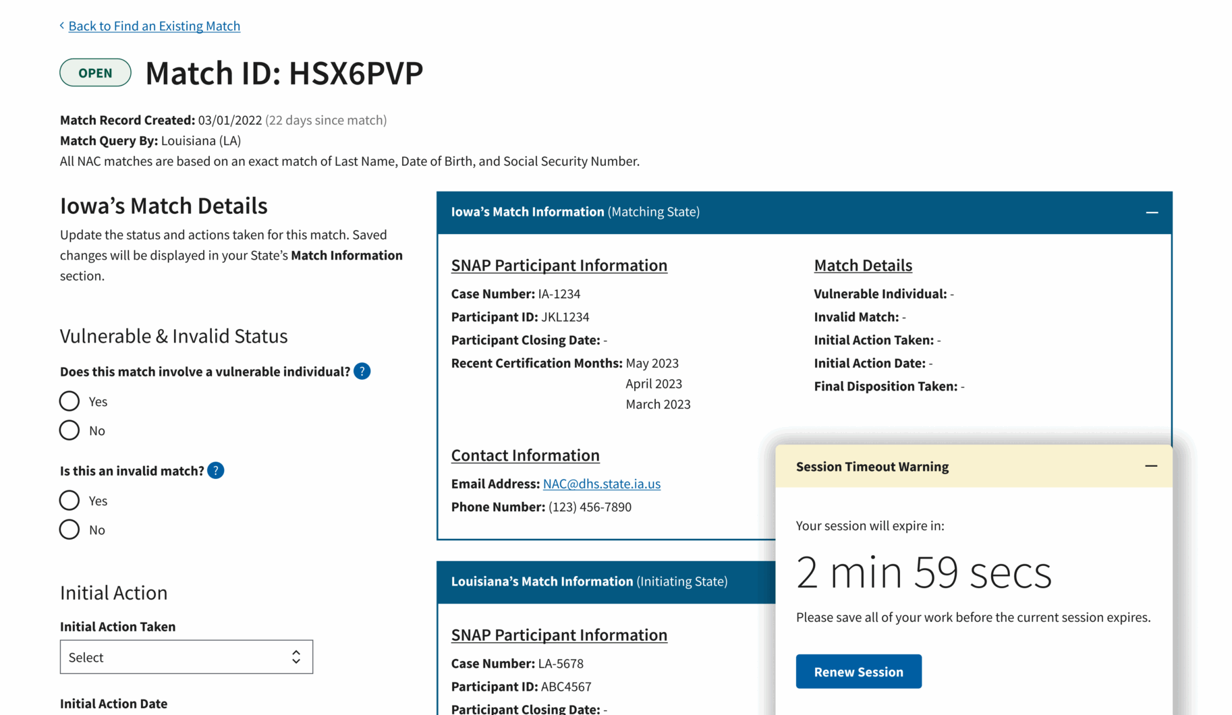Click back chevron before Find an Existing Match
This screenshot has height=715, width=1232.
(x=62, y=26)
